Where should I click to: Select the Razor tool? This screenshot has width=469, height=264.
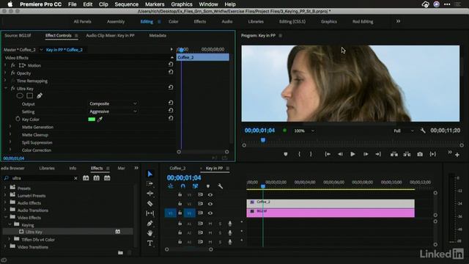pyautogui.click(x=149, y=204)
